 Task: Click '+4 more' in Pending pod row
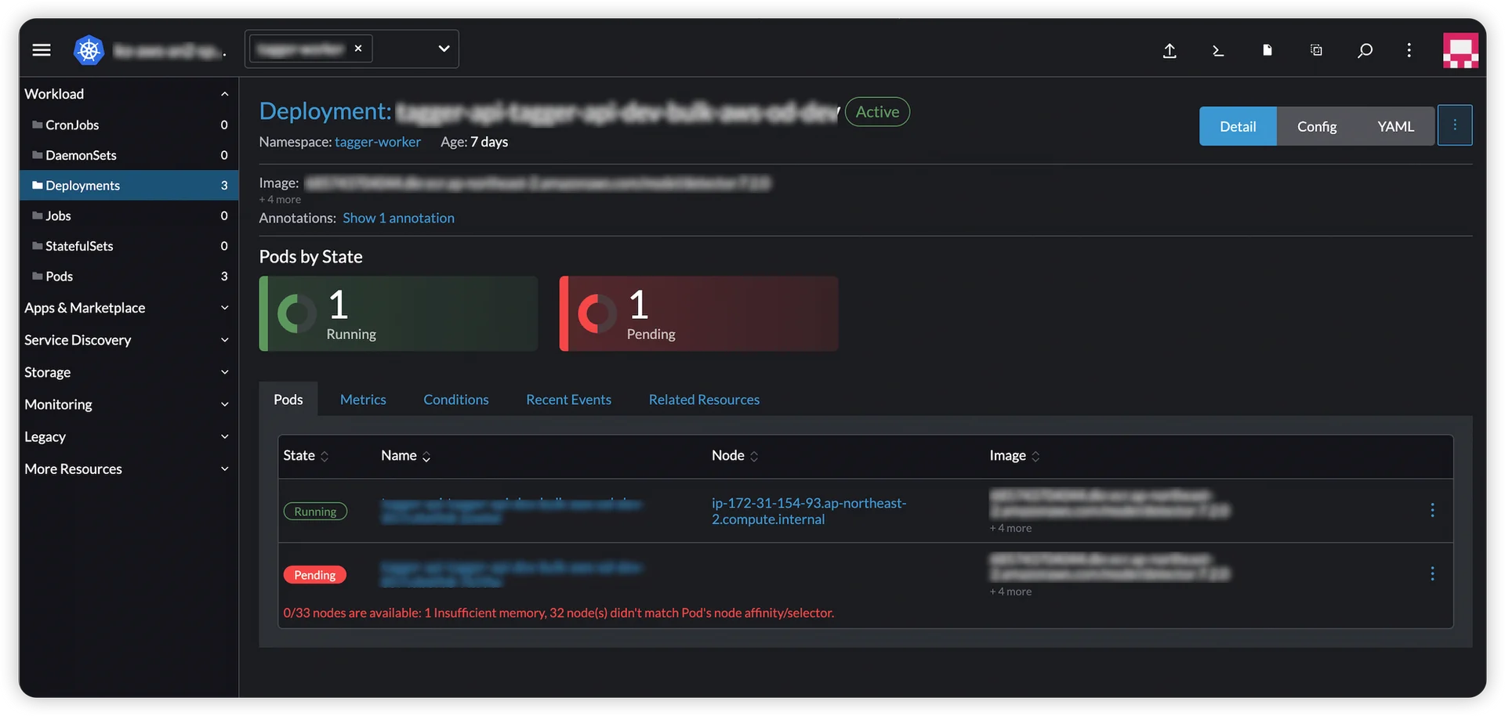[x=1010, y=591]
